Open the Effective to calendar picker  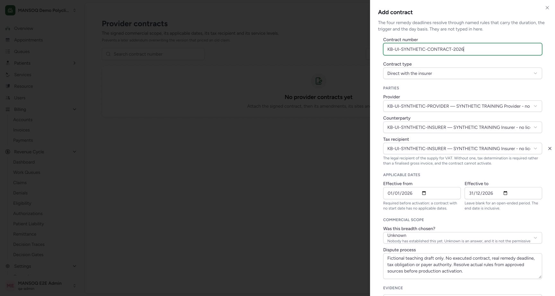tap(505, 193)
